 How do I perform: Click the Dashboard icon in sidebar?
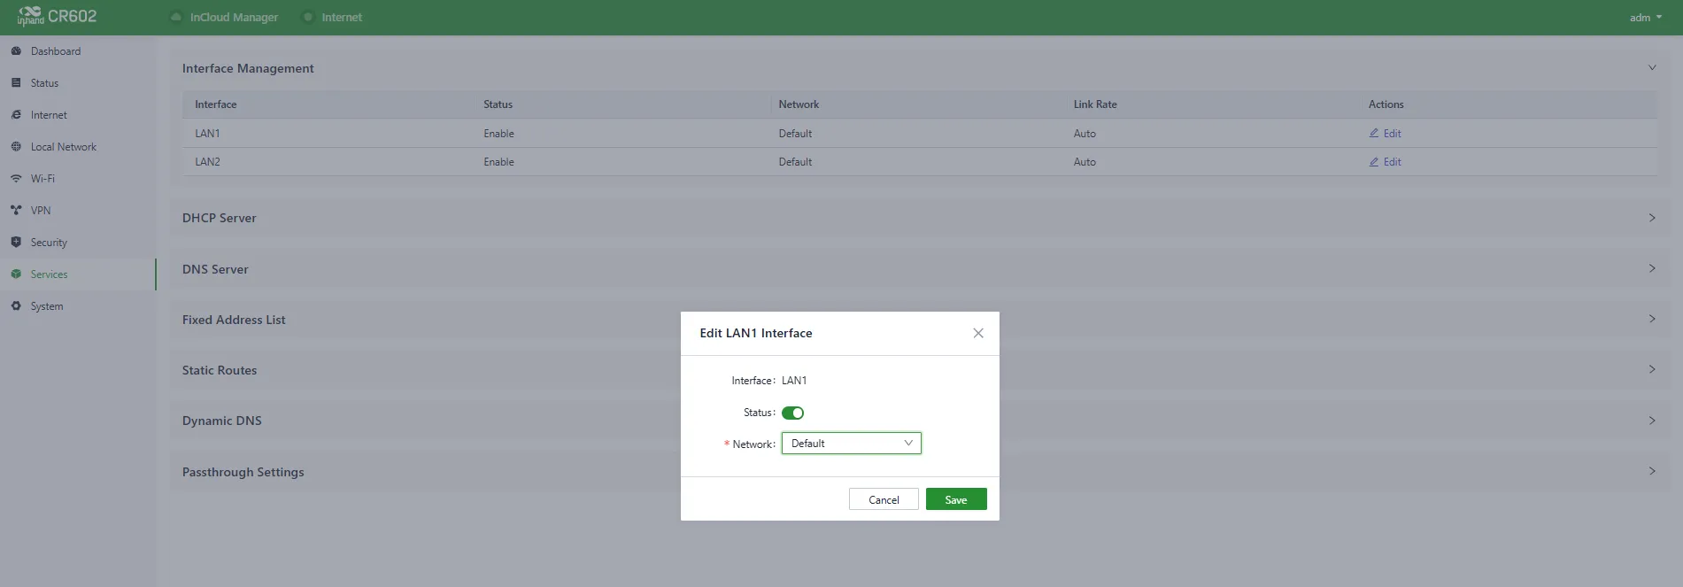click(x=16, y=51)
